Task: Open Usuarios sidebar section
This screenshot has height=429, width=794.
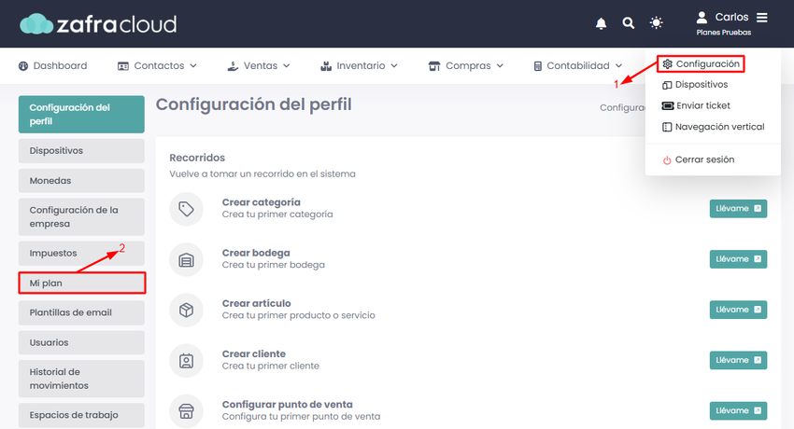Action: point(81,342)
